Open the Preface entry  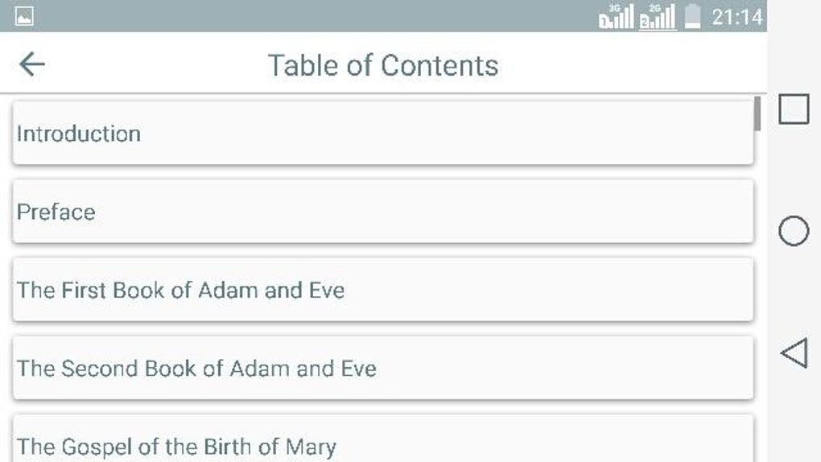(x=383, y=212)
